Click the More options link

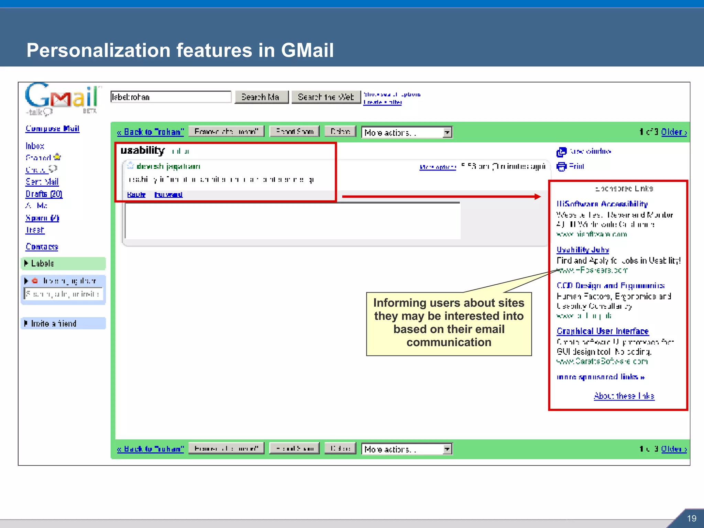(x=438, y=167)
